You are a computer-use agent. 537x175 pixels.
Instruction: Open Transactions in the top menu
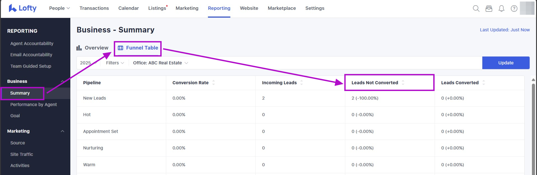coord(94,8)
